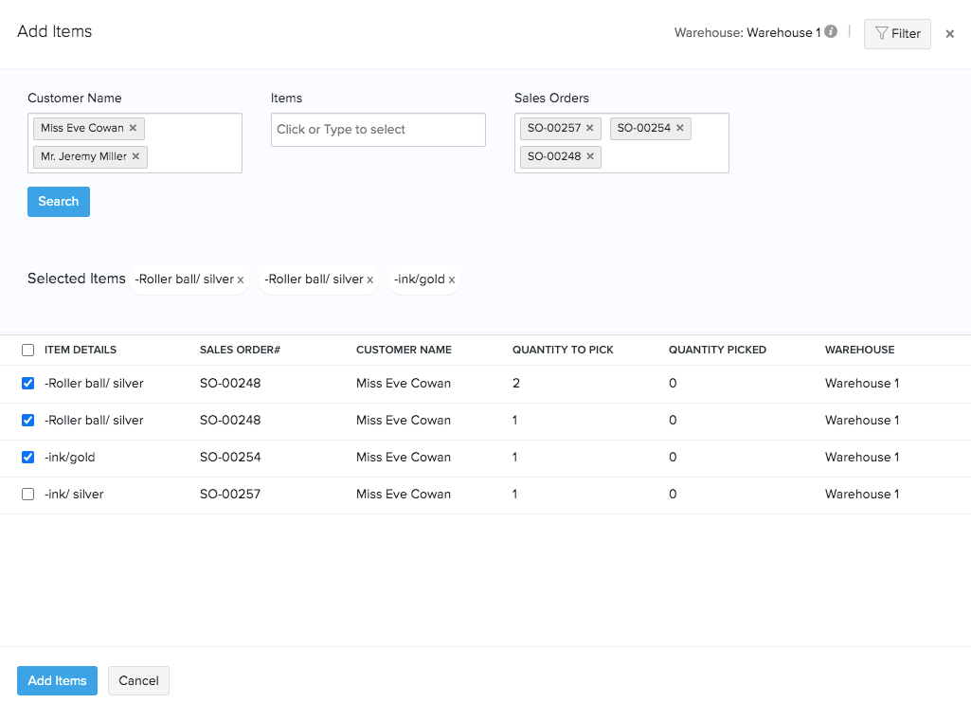Remove Miss Eve Cowan customer tag

(x=133, y=128)
